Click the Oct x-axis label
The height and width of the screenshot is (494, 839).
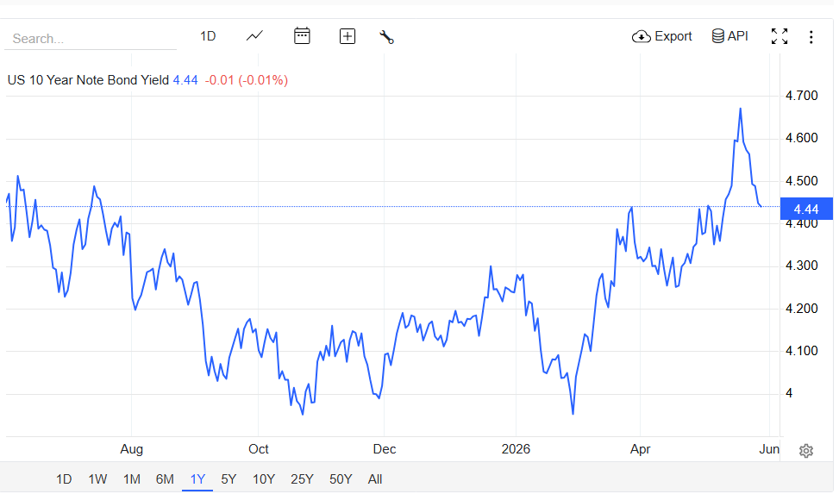(x=259, y=449)
